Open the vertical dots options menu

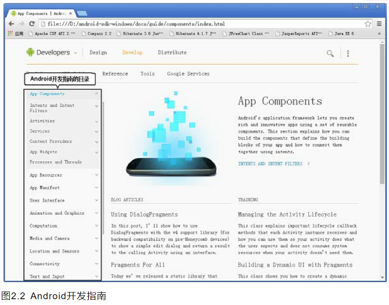coord(348,53)
